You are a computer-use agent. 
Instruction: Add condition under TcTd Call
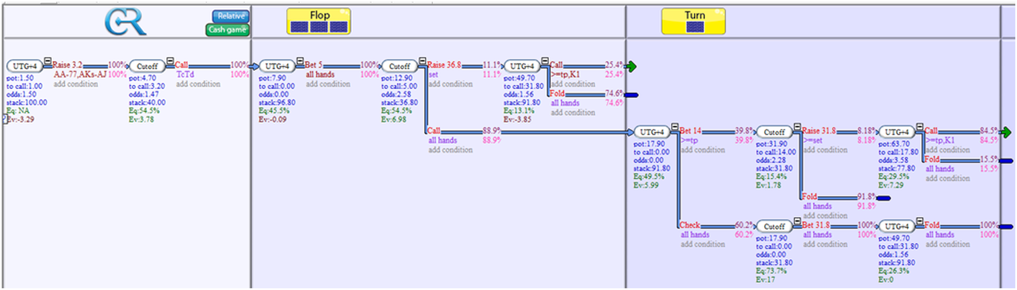(x=198, y=84)
